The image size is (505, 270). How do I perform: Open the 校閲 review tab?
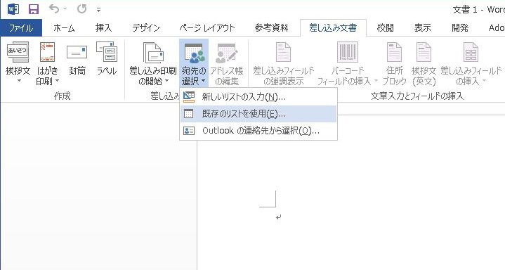385,28
